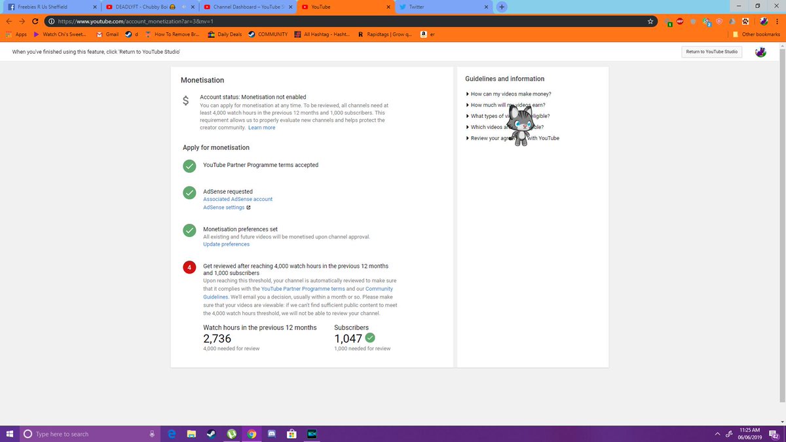Open the All Hashtag bookmark

[x=322, y=34]
